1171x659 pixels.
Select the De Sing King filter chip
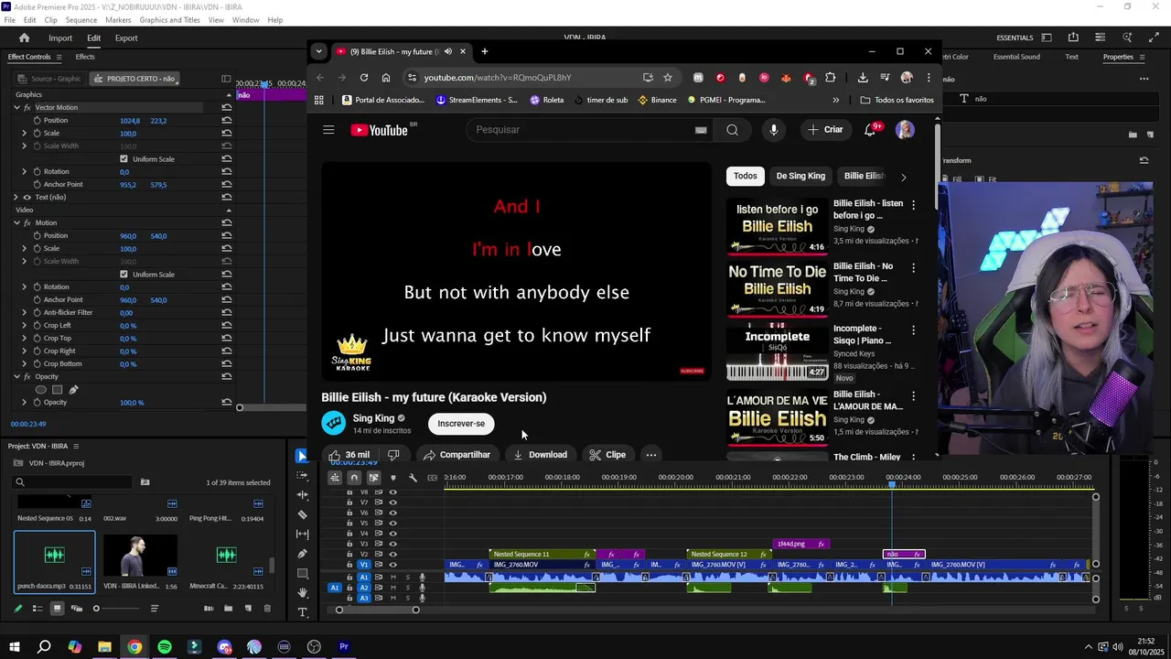(x=800, y=176)
